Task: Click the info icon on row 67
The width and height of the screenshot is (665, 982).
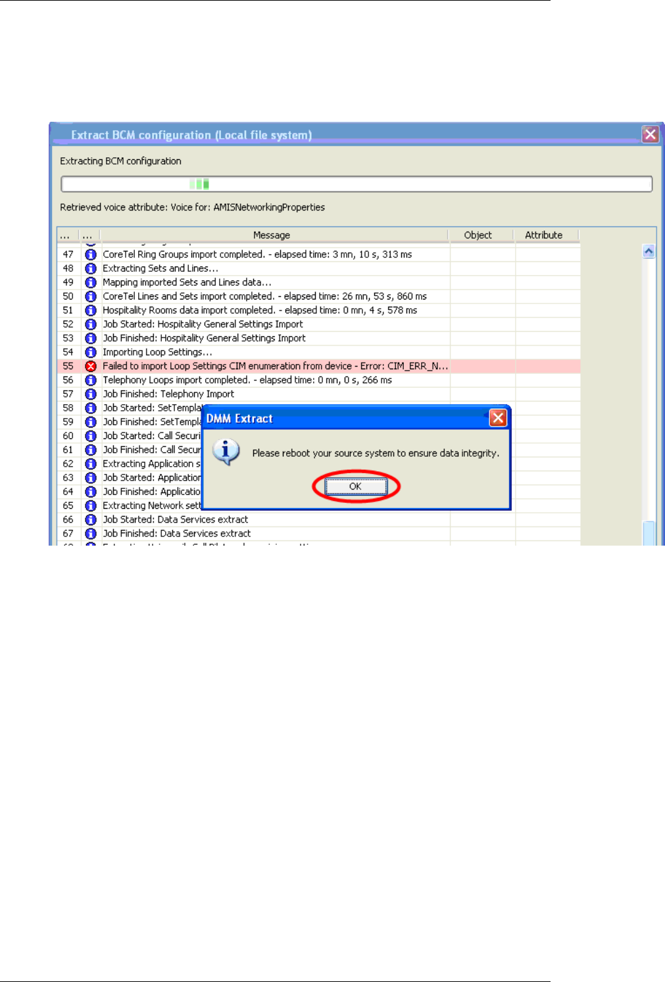Action: [91, 534]
